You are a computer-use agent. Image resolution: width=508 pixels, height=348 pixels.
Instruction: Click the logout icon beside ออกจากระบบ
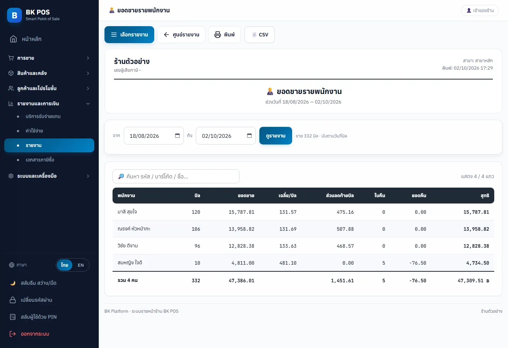13,334
